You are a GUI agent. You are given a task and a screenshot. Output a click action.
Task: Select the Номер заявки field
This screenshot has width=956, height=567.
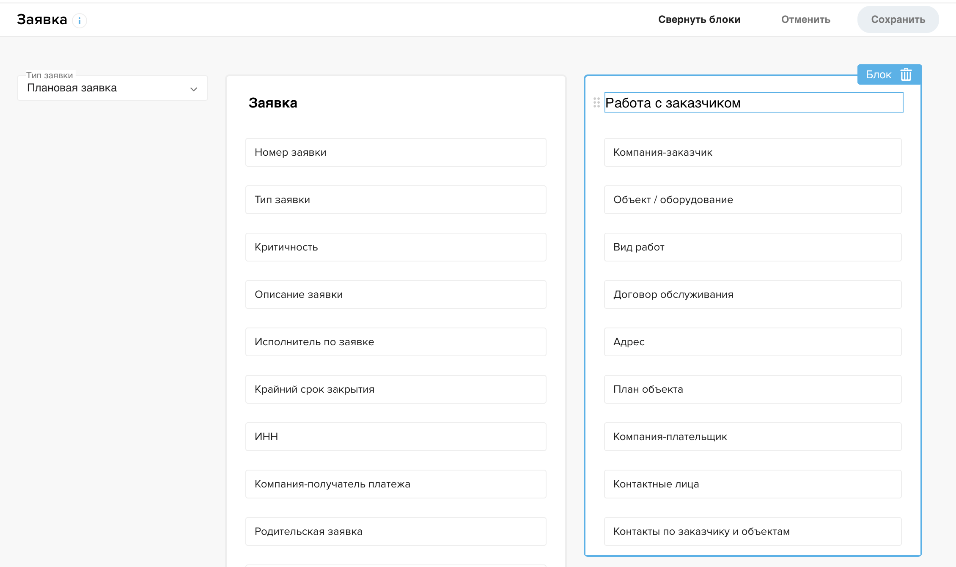[x=396, y=152]
